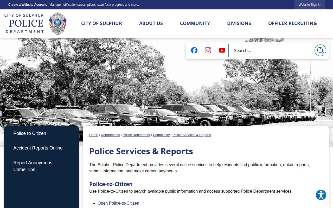Click the Create a Website Account link
Viewport: 333px width, 208px height.
(28, 5)
